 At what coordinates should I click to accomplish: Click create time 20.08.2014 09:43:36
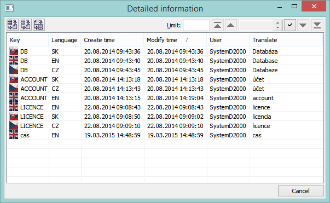click(x=112, y=51)
